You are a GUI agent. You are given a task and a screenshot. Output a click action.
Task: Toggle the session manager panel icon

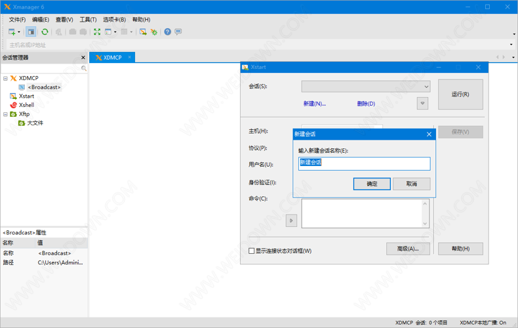click(31, 31)
